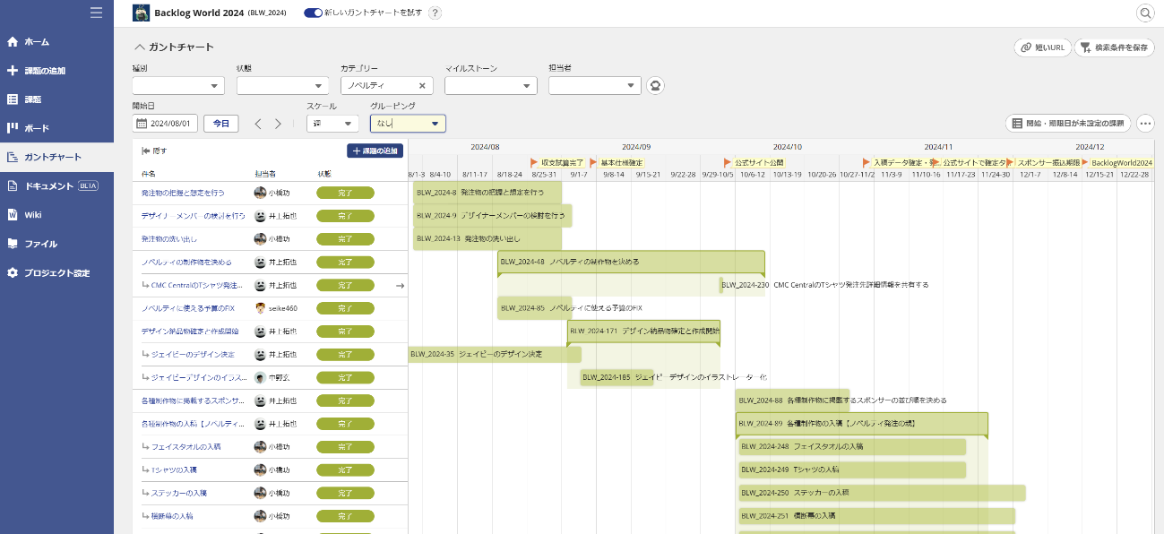Open the more options ellipsis button
The width and height of the screenshot is (1164, 534).
point(1145,124)
